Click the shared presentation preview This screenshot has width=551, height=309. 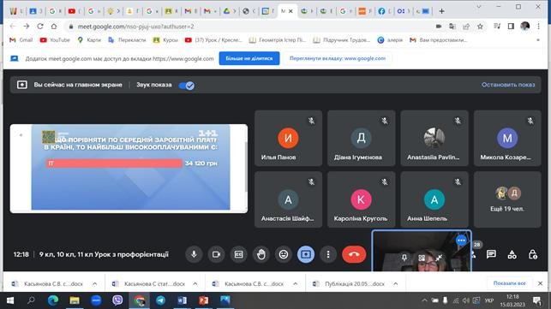coord(129,168)
